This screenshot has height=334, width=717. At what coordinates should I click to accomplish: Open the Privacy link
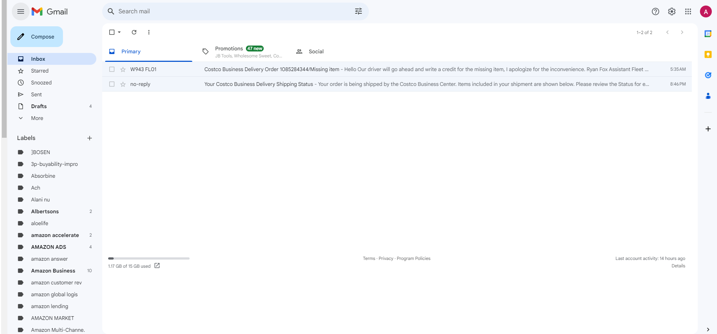pyautogui.click(x=386, y=258)
